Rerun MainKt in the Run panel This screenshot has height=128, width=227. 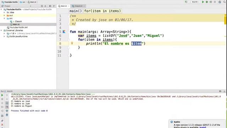point(2,95)
